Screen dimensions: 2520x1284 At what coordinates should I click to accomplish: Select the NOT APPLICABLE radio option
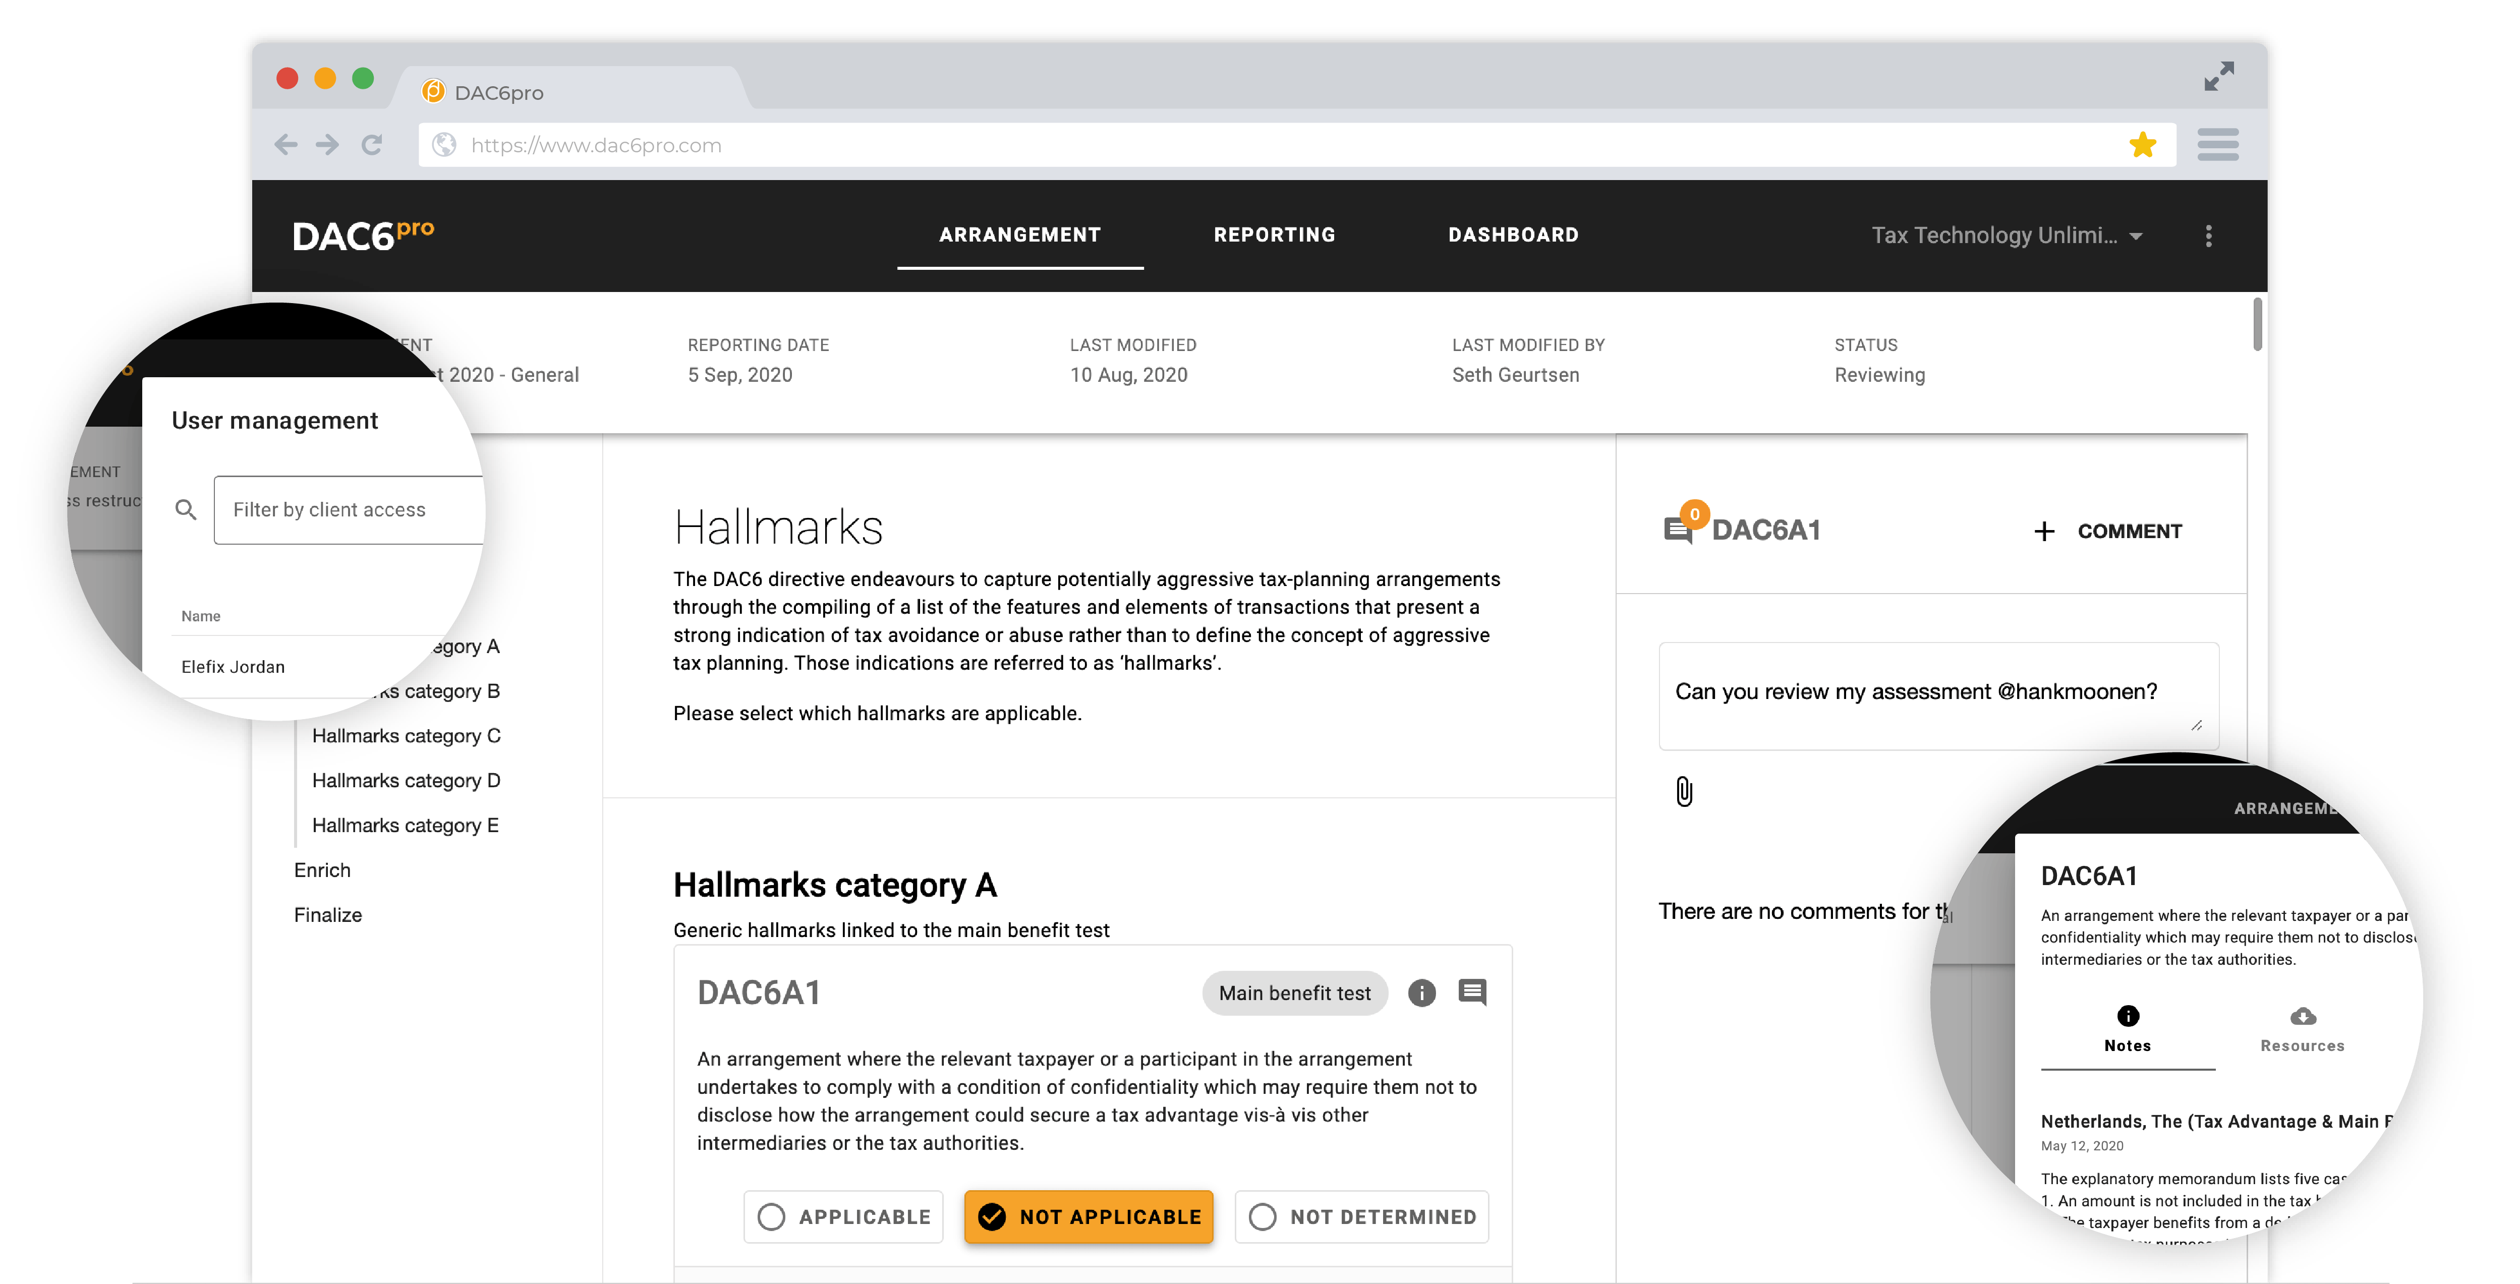point(1088,1216)
